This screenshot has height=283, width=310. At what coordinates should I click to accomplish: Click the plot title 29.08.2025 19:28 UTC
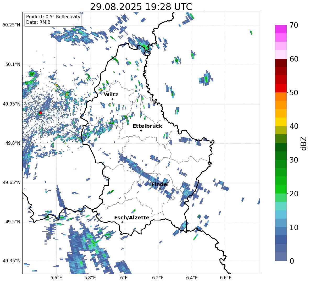141,7
